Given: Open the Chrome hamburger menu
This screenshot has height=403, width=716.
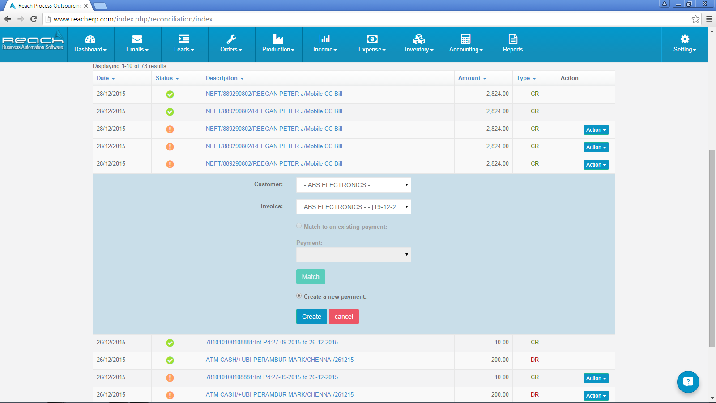Looking at the screenshot, I should tap(709, 19).
